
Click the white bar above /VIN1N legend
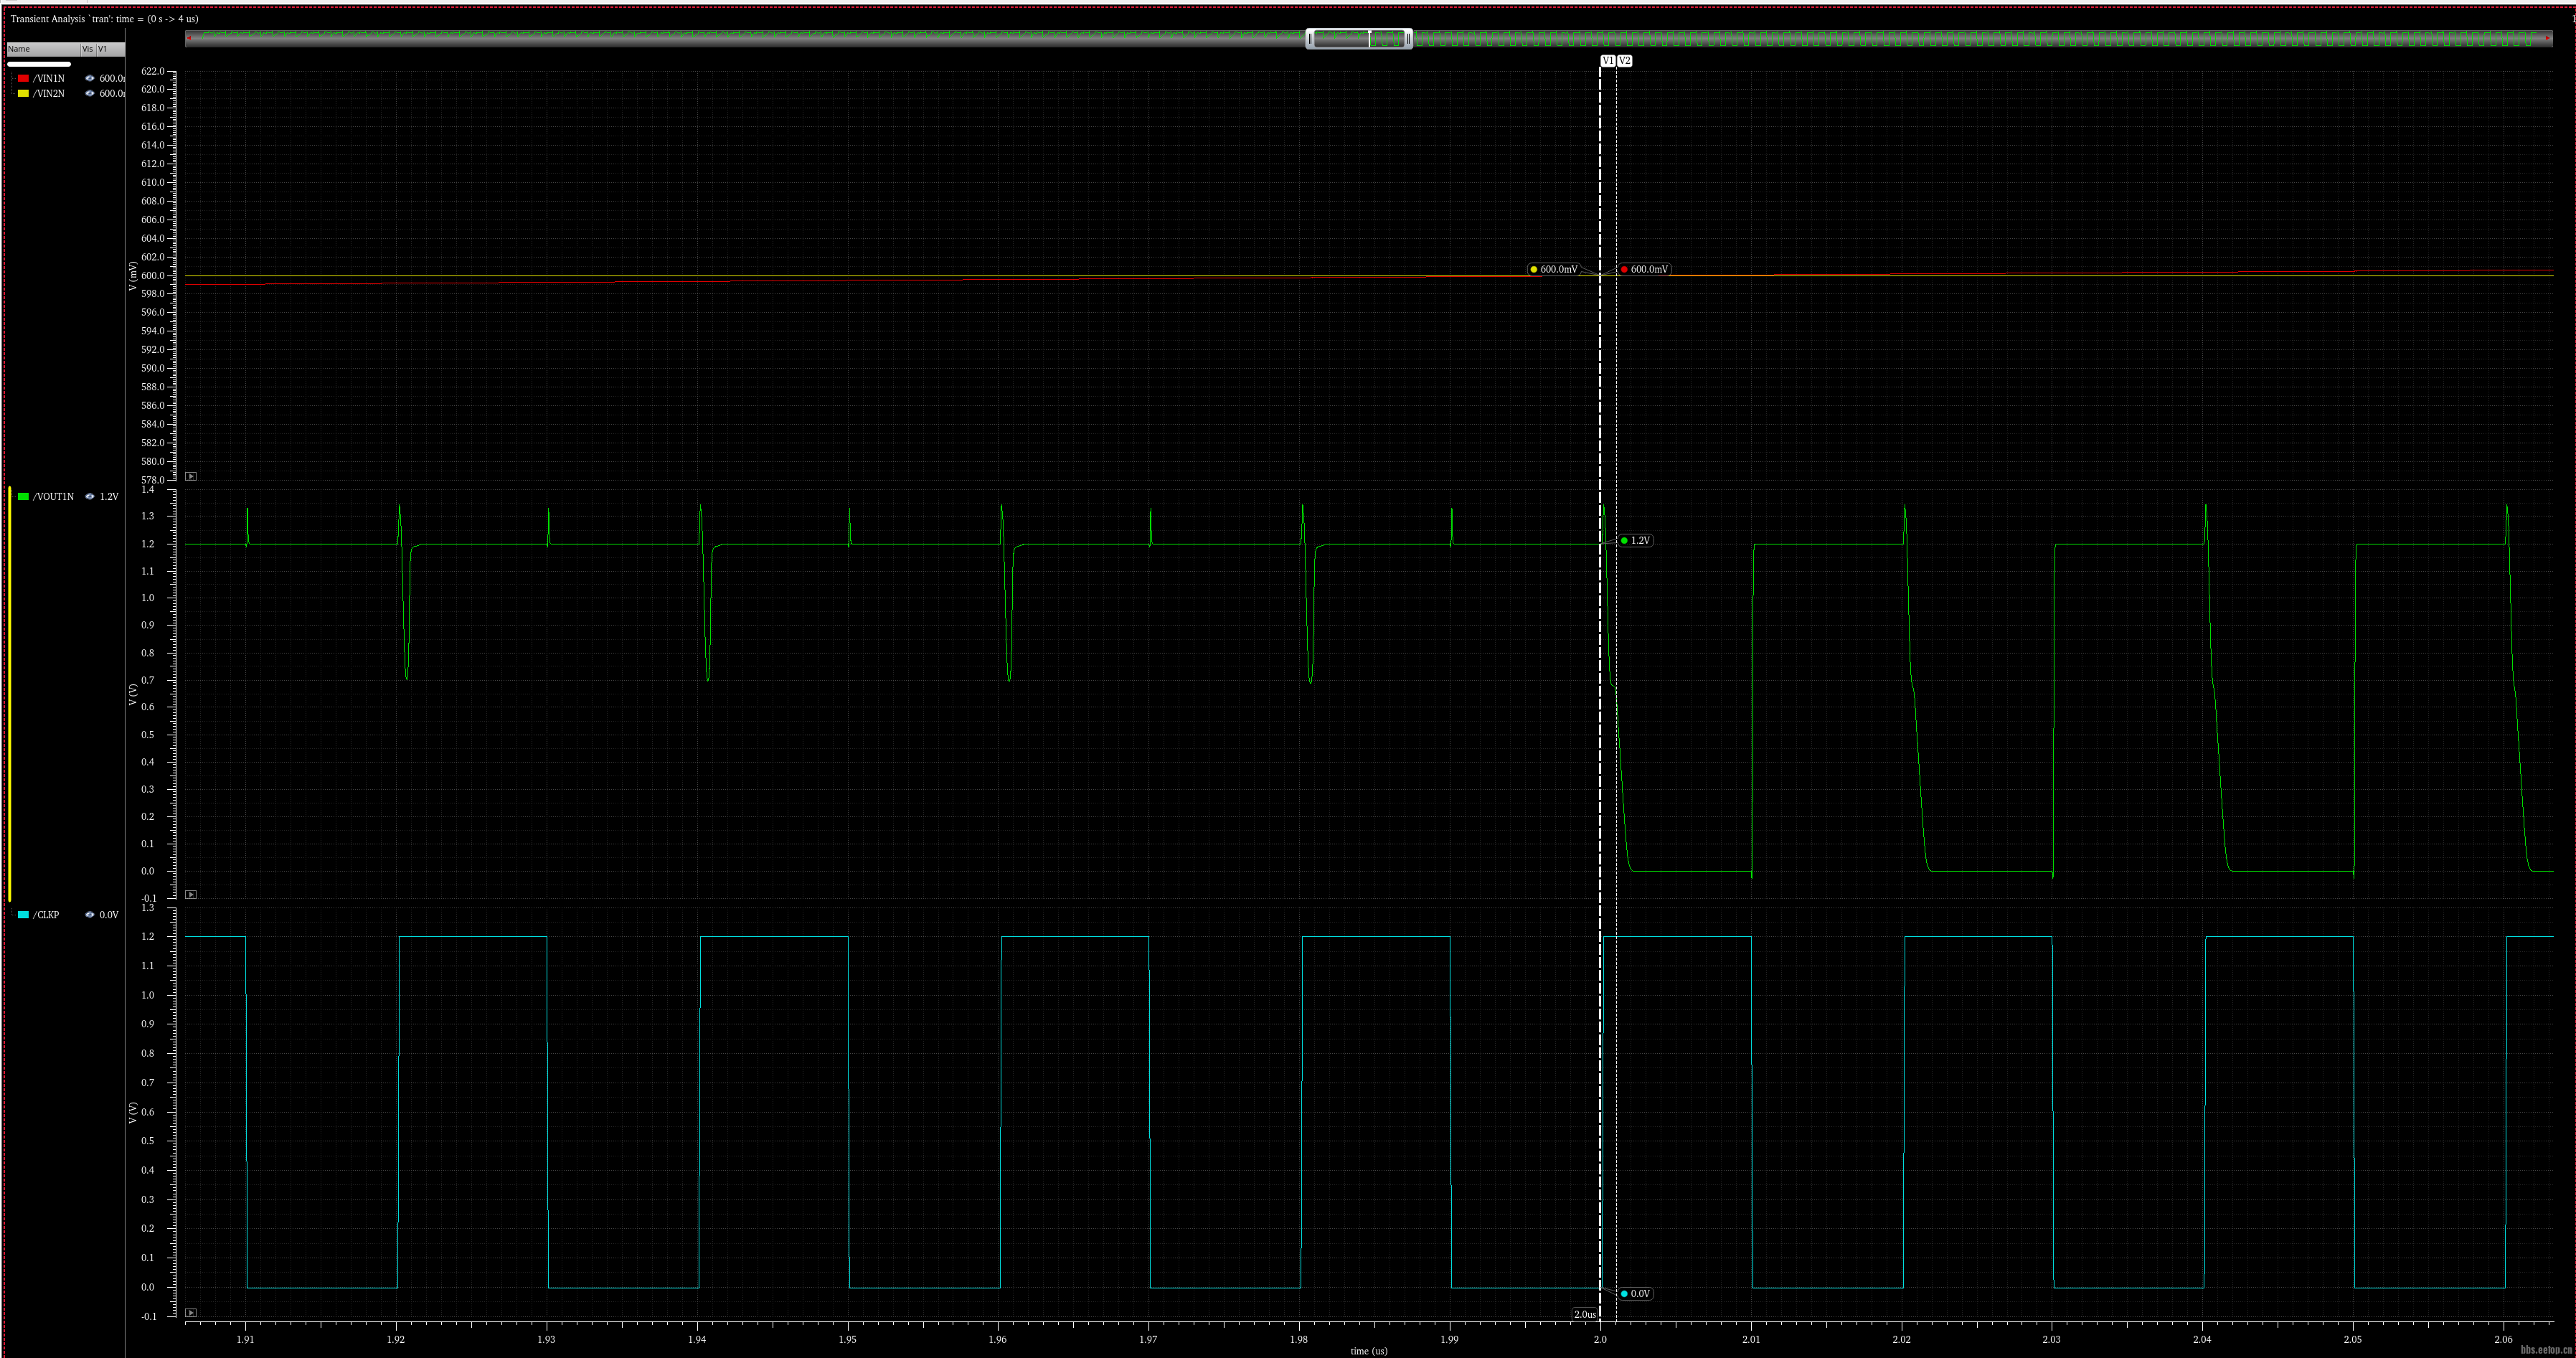tap(39, 64)
